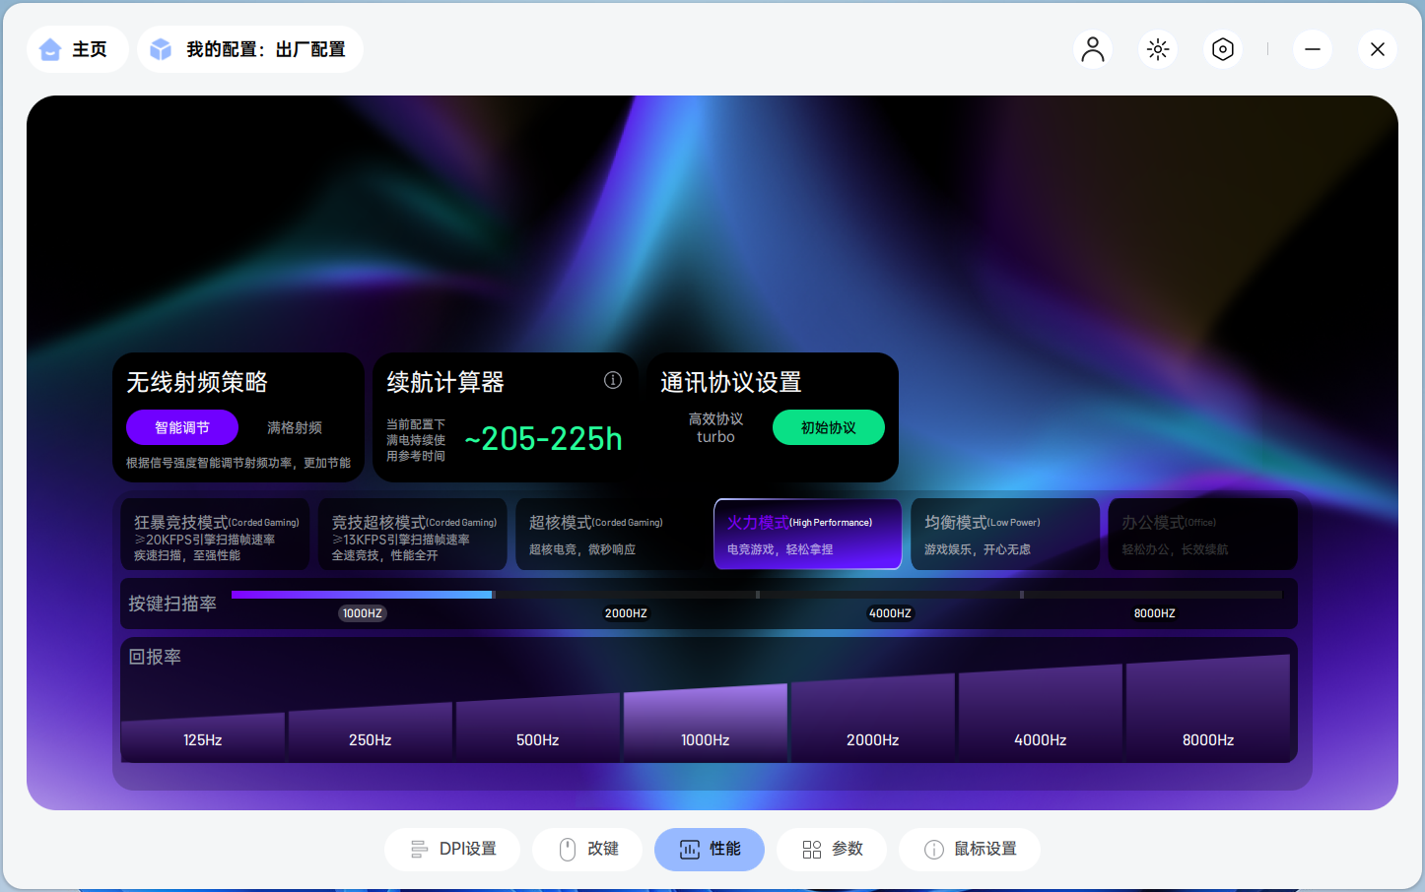
Task: Set 按键扫描率 slider to 4000HZ
Action: tap(890, 613)
